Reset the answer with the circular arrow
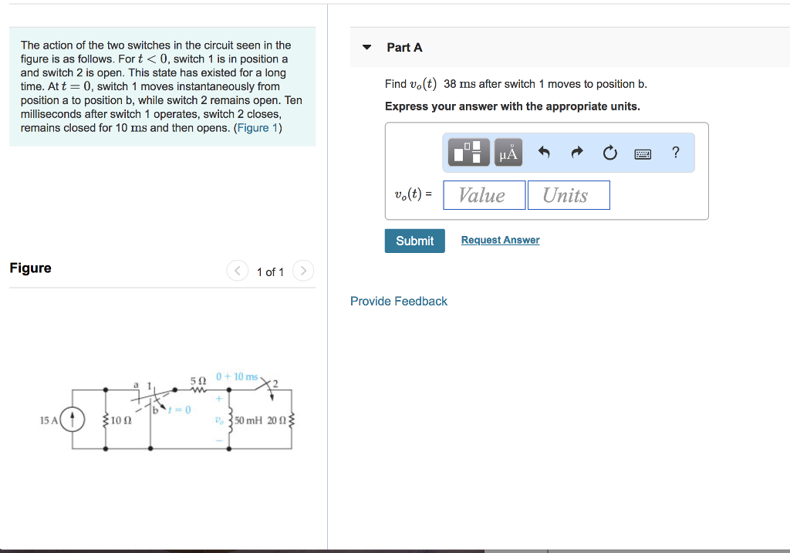Image resolution: width=790 pixels, height=553 pixels. [x=610, y=153]
